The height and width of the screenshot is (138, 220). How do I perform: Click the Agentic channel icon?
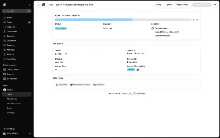(5, 74)
